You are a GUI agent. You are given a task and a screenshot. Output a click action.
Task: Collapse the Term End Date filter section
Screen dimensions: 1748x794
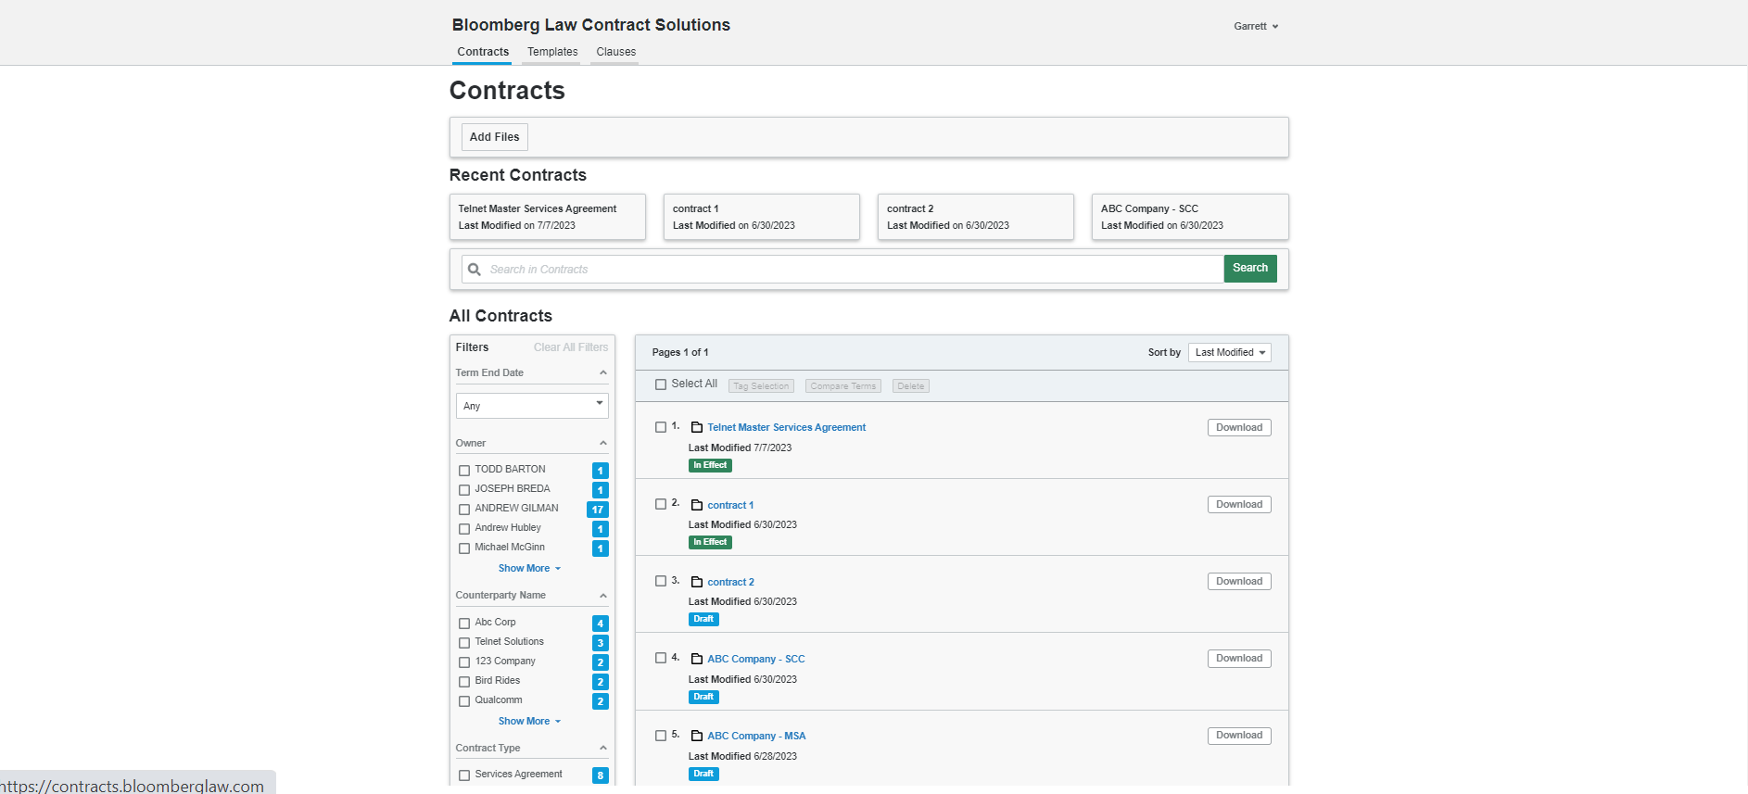coord(603,372)
